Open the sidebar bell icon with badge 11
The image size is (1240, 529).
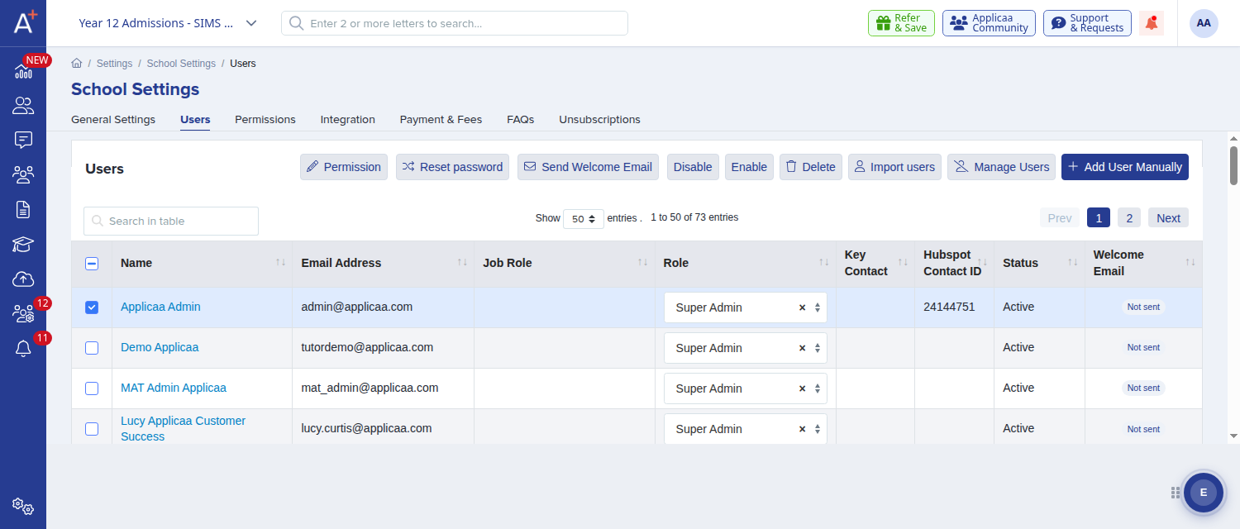(x=23, y=349)
